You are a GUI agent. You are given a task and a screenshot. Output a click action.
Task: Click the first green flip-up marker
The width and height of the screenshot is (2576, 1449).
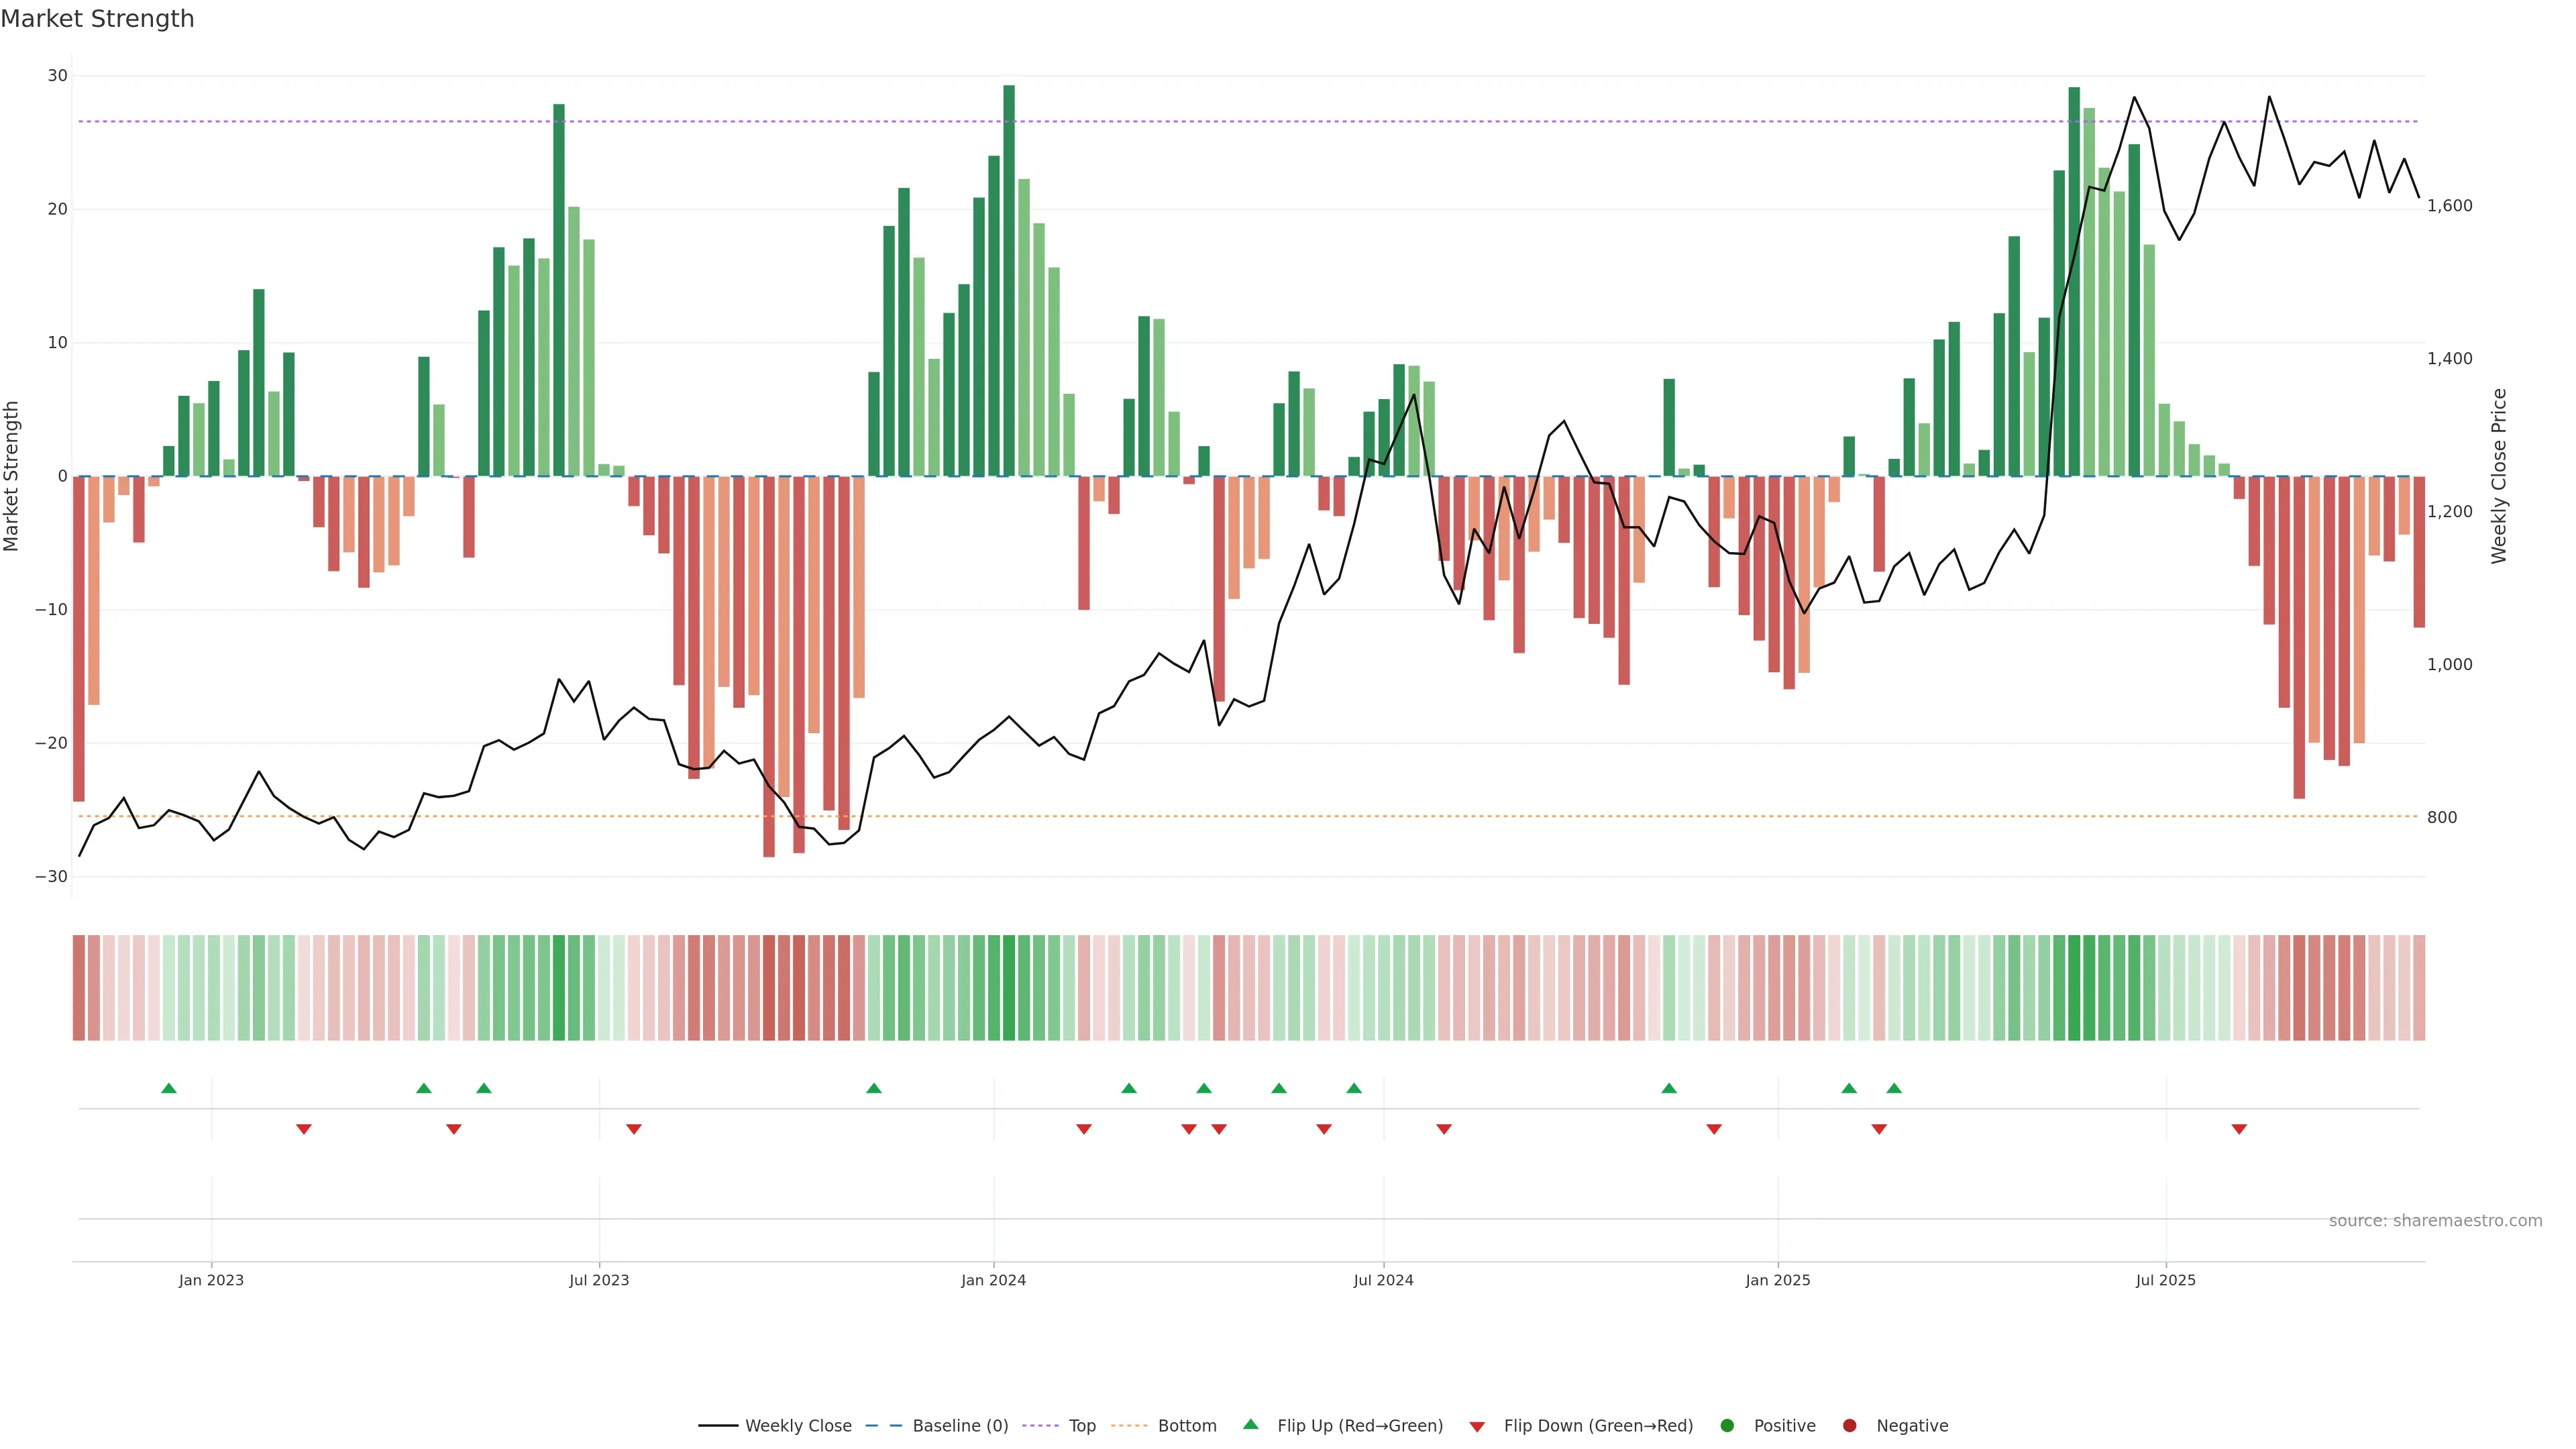[169, 1088]
